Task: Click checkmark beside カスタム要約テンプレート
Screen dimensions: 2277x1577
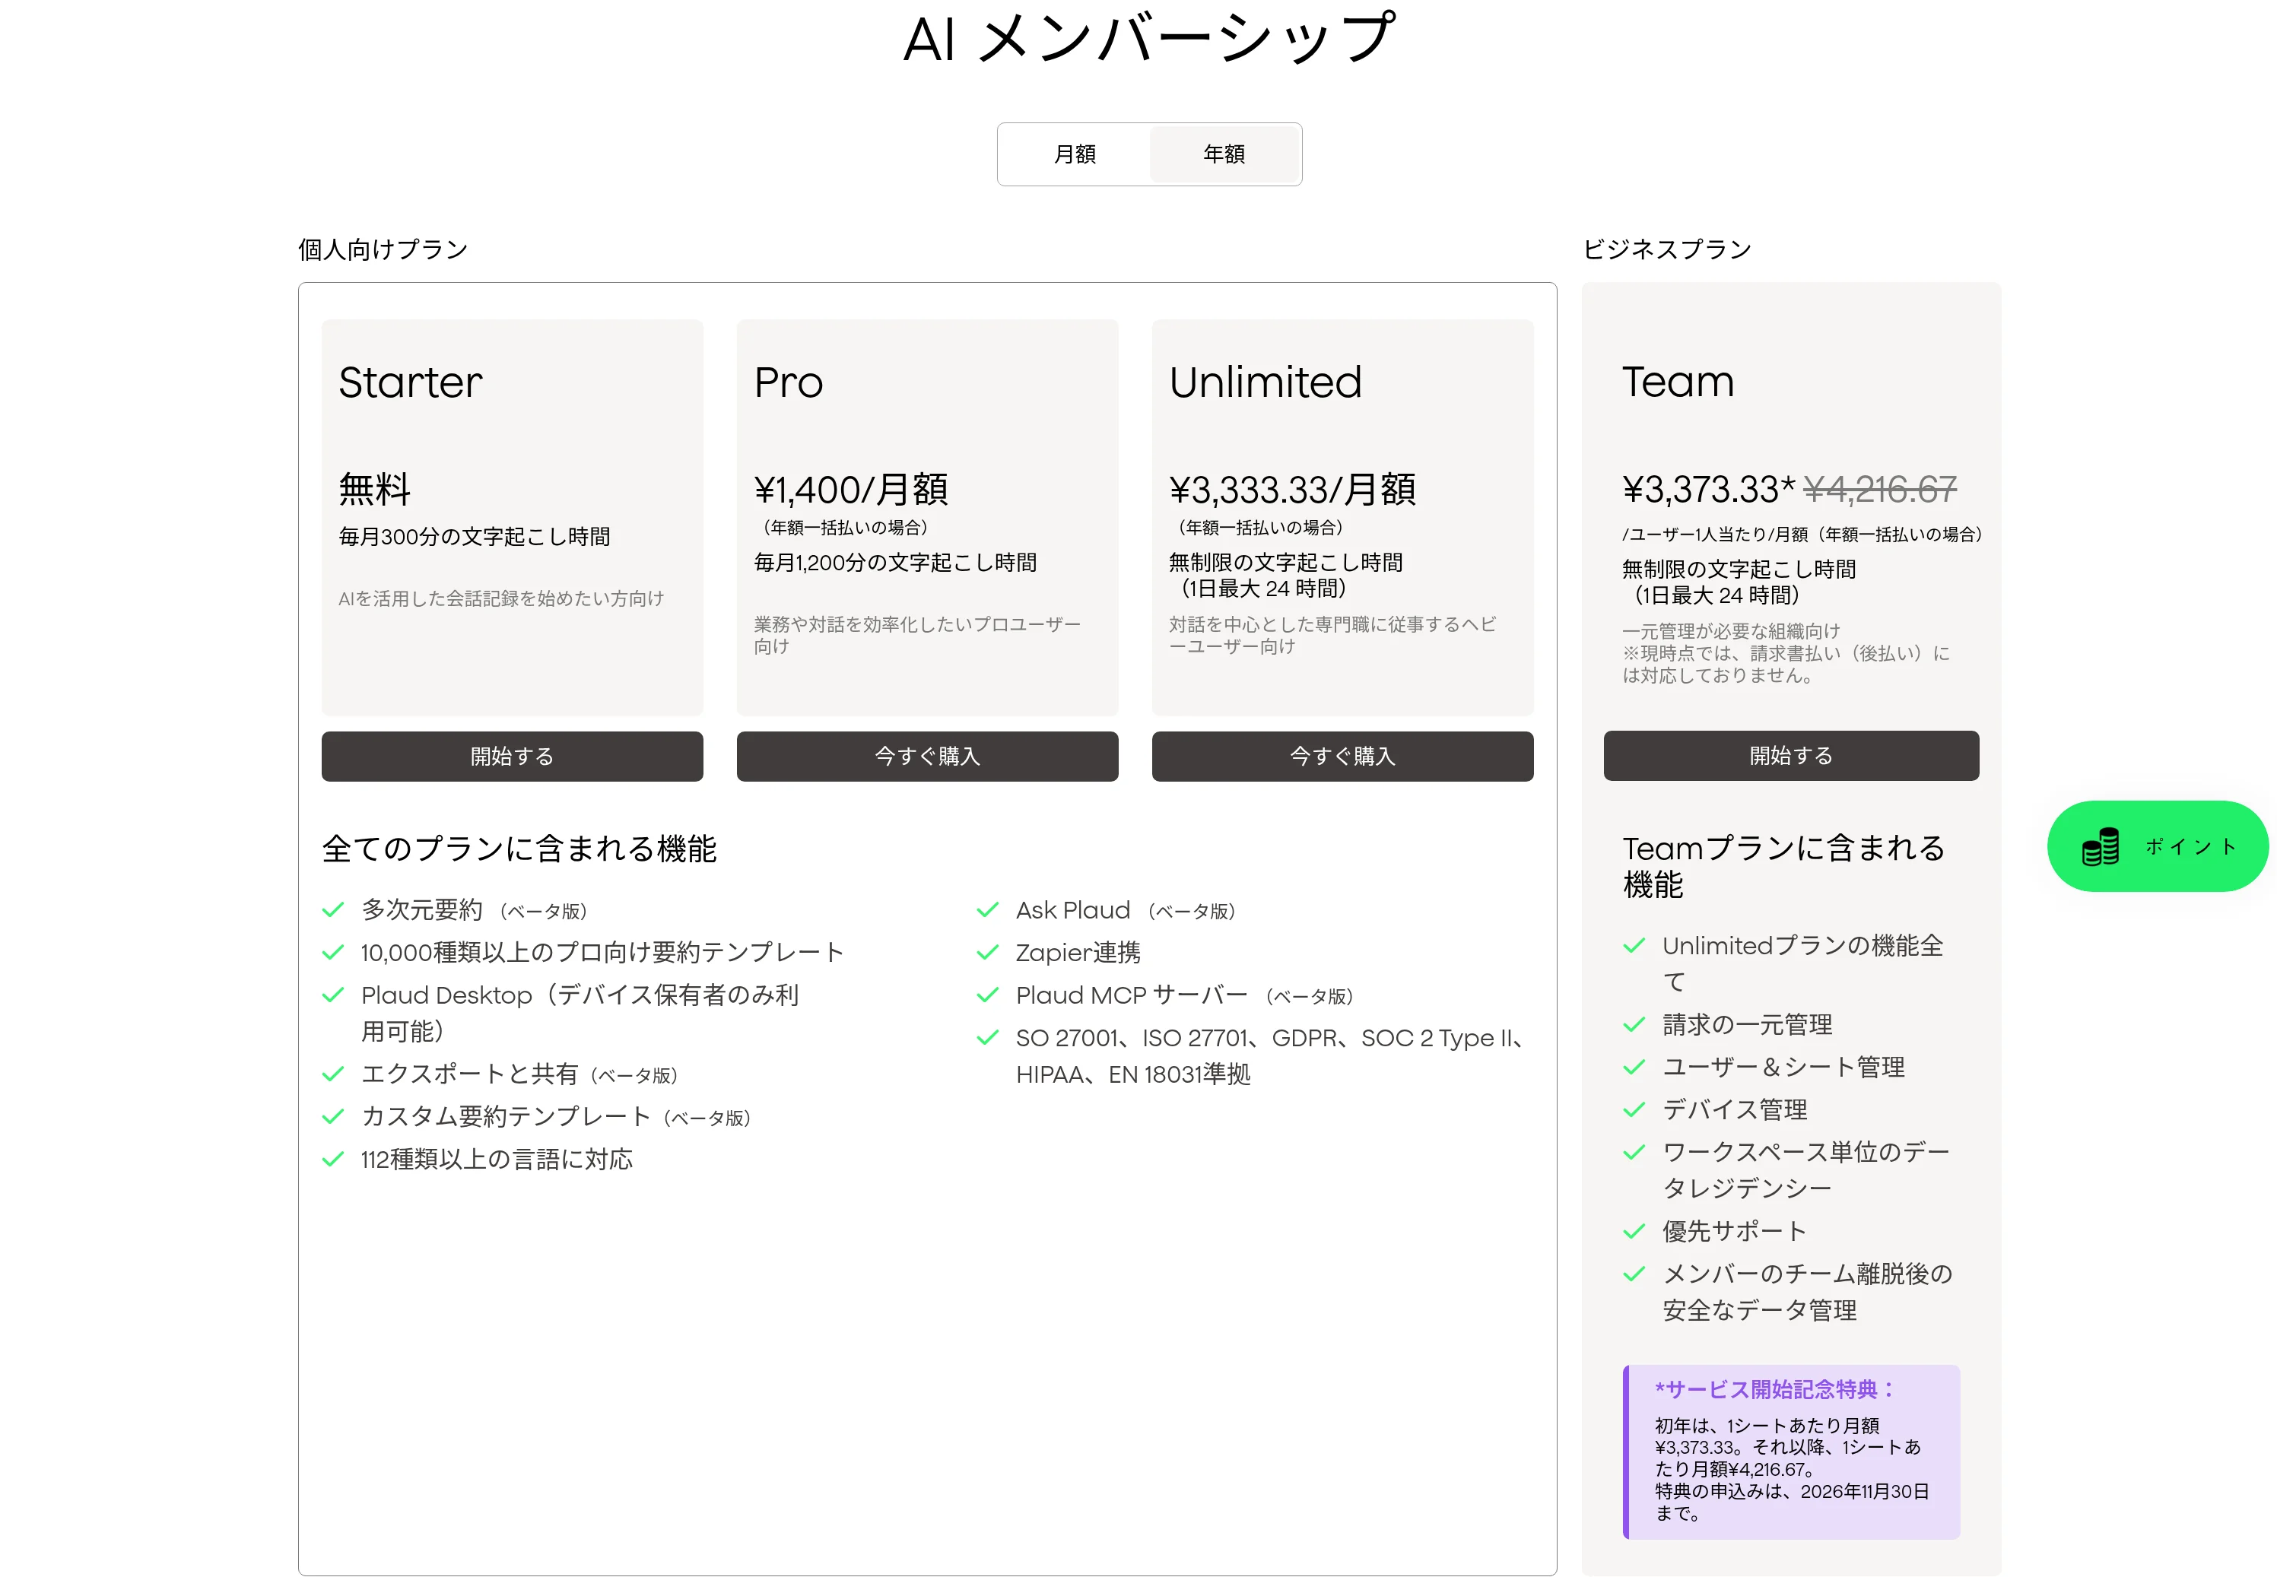Action: (333, 1116)
